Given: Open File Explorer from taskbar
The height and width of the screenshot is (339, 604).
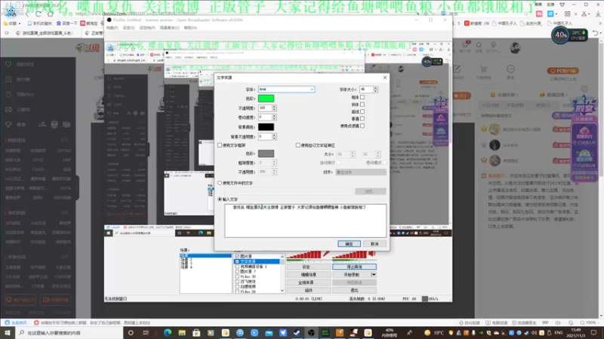Looking at the screenshot, I should [182, 333].
